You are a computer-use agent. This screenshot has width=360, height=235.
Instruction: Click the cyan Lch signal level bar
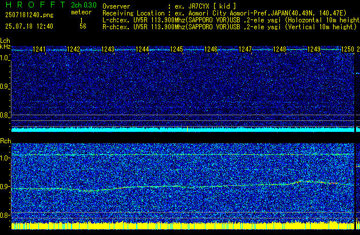(183, 130)
